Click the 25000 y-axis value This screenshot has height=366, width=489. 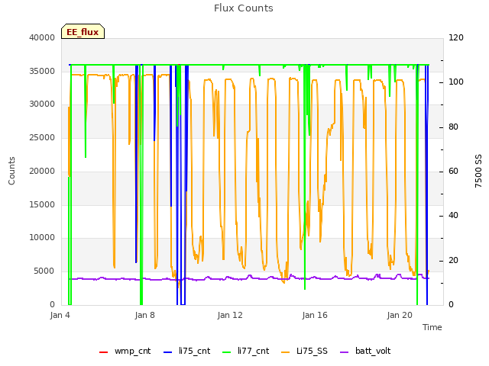42,137
